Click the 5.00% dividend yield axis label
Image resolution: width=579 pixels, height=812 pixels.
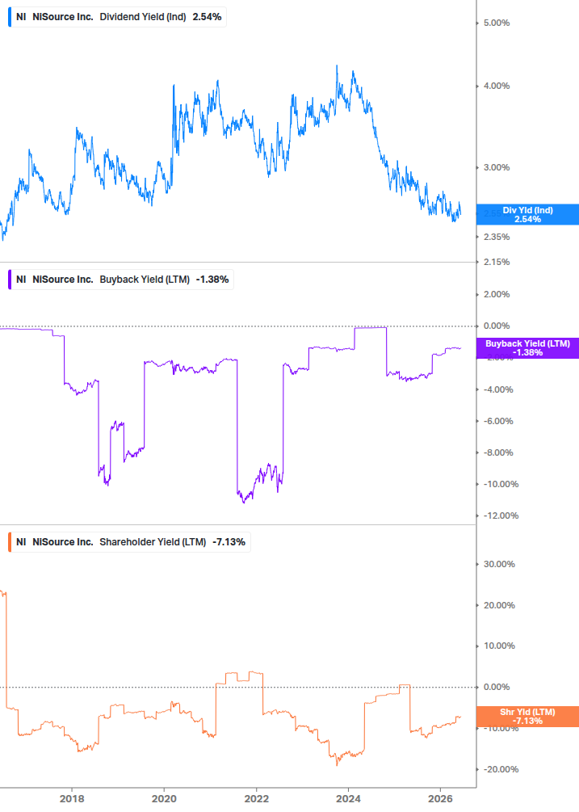tap(497, 23)
